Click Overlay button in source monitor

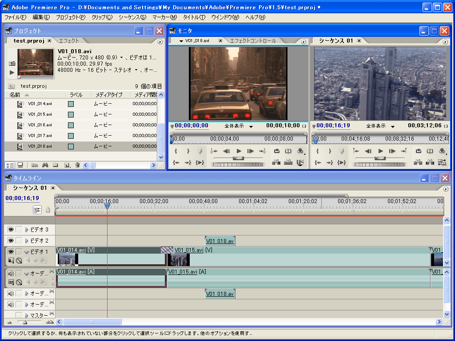pyautogui.click(x=288, y=162)
